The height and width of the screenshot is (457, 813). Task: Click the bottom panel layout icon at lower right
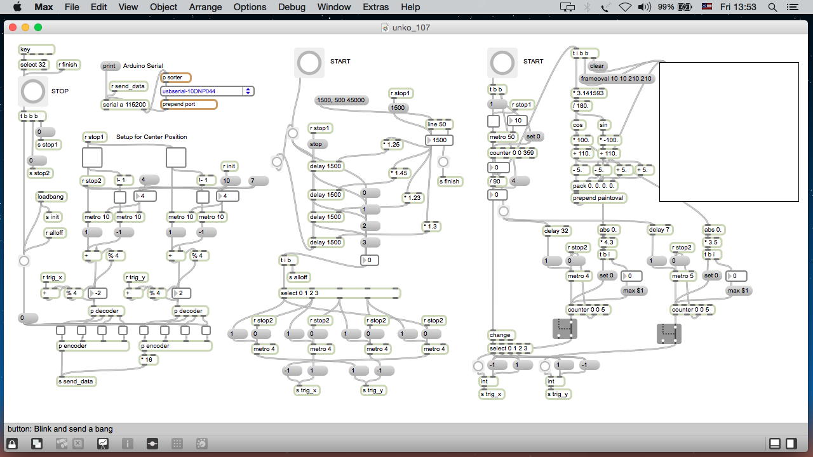pyautogui.click(x=776, y=444)
